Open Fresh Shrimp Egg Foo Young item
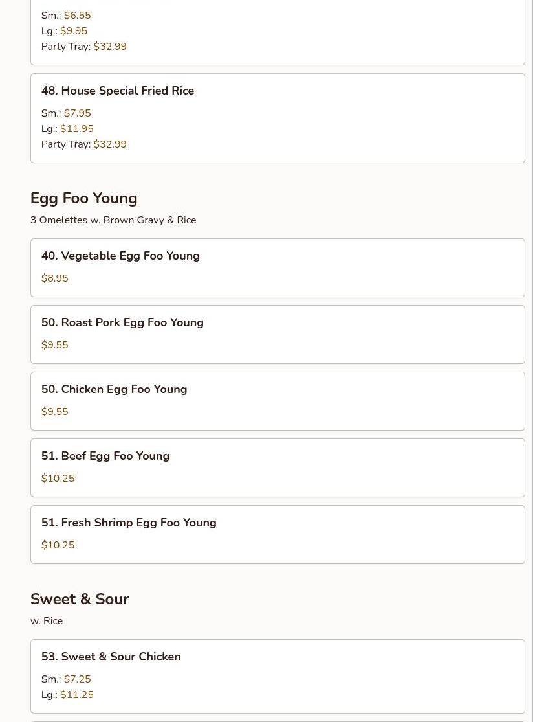This screenshot has height=722, width=546. click(129, 523)
